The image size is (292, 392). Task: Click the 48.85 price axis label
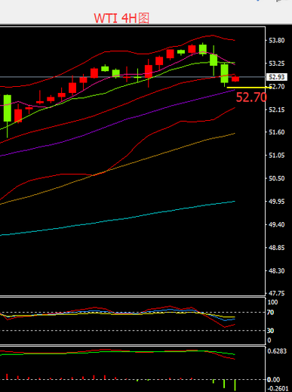pyautogui.click(x=277, y=248)
